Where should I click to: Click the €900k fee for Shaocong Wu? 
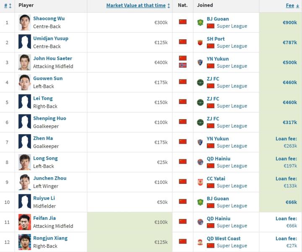tap(290, 23)
